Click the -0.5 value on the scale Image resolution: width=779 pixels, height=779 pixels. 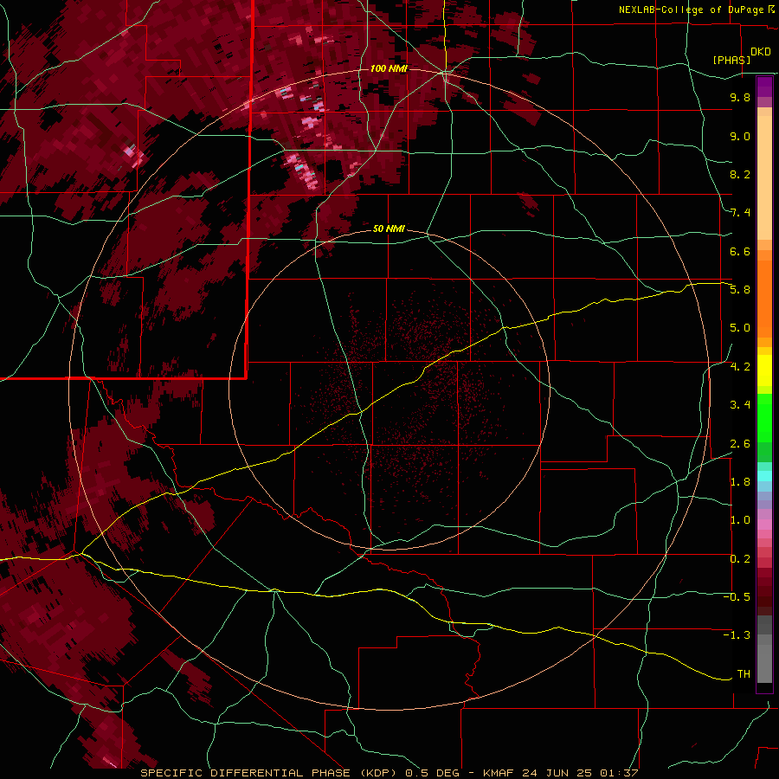point(737,597)
